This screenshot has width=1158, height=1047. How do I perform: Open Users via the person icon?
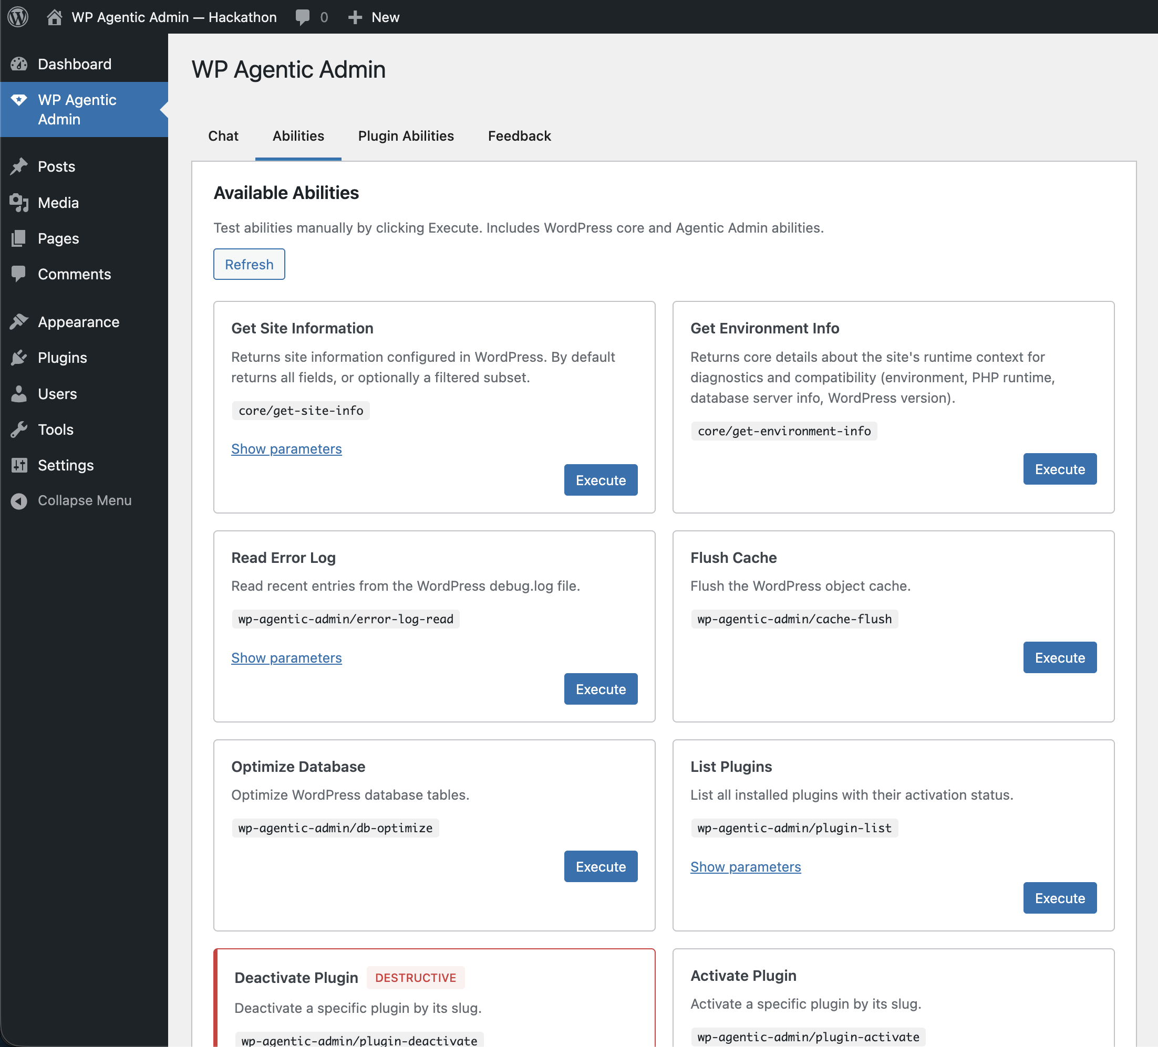point(19,393)
